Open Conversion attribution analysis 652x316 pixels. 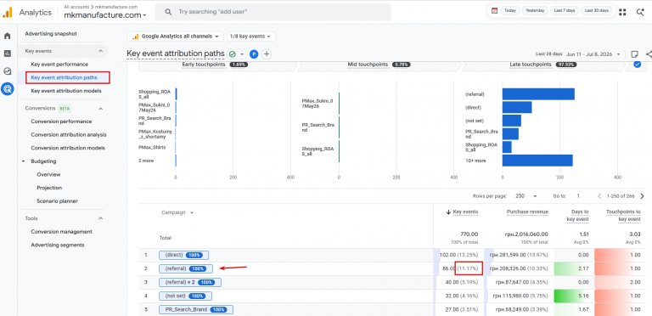[x=69, y=135]
